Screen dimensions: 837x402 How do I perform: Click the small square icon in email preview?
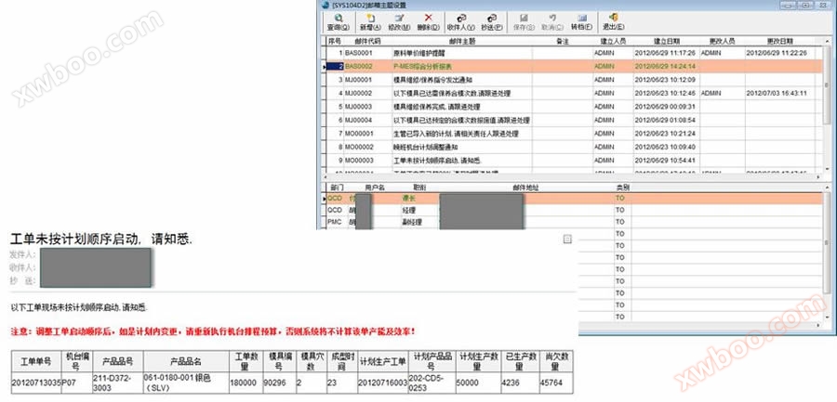click(x=567, y=240)
